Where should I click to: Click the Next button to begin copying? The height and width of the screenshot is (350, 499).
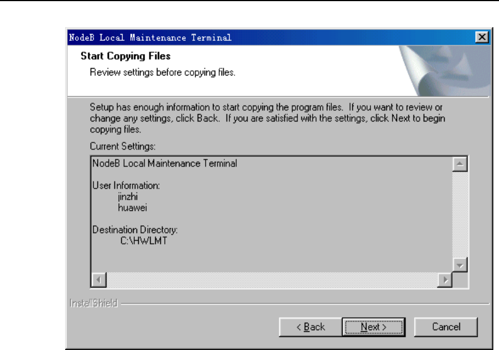coord(374,327)
